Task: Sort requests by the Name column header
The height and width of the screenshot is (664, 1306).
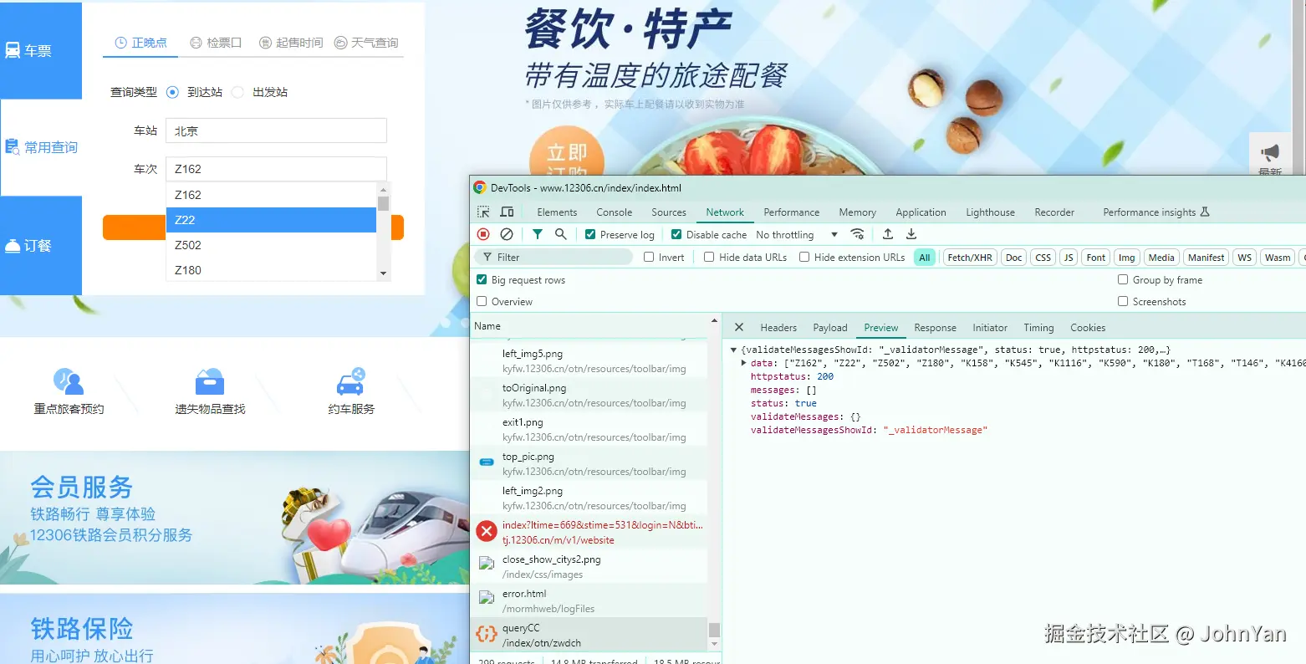Action: [x=487, y=326]
